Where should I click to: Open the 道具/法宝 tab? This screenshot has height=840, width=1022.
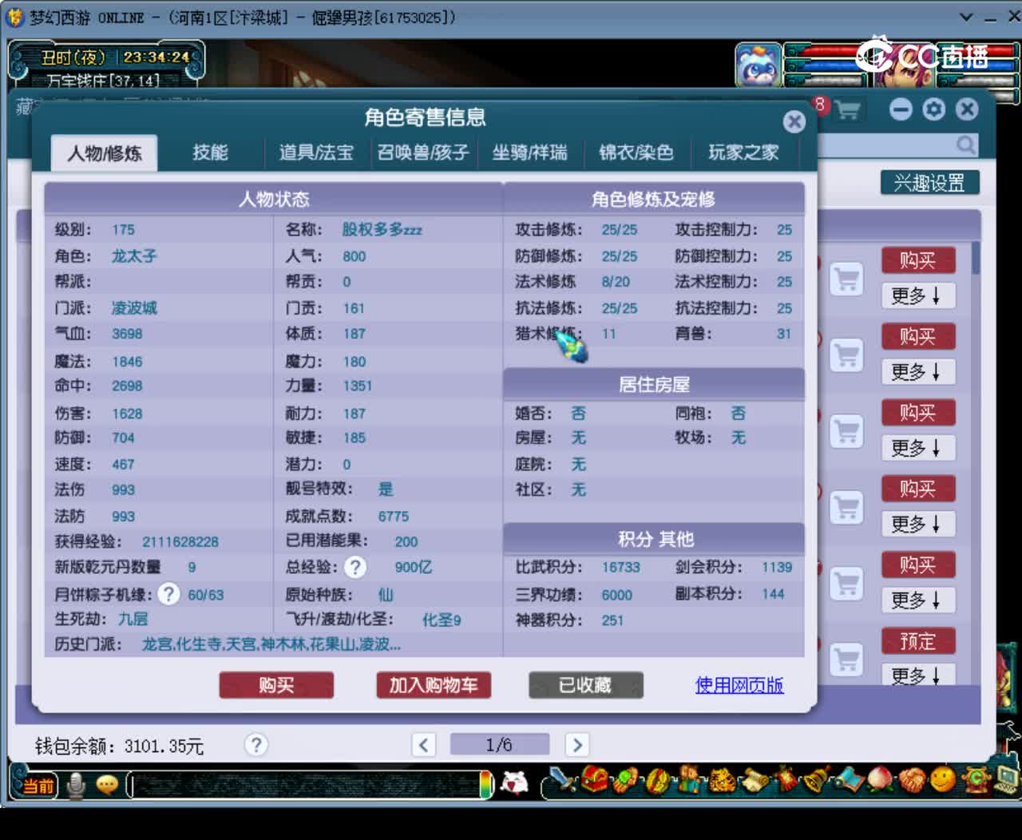pos(316,153)
